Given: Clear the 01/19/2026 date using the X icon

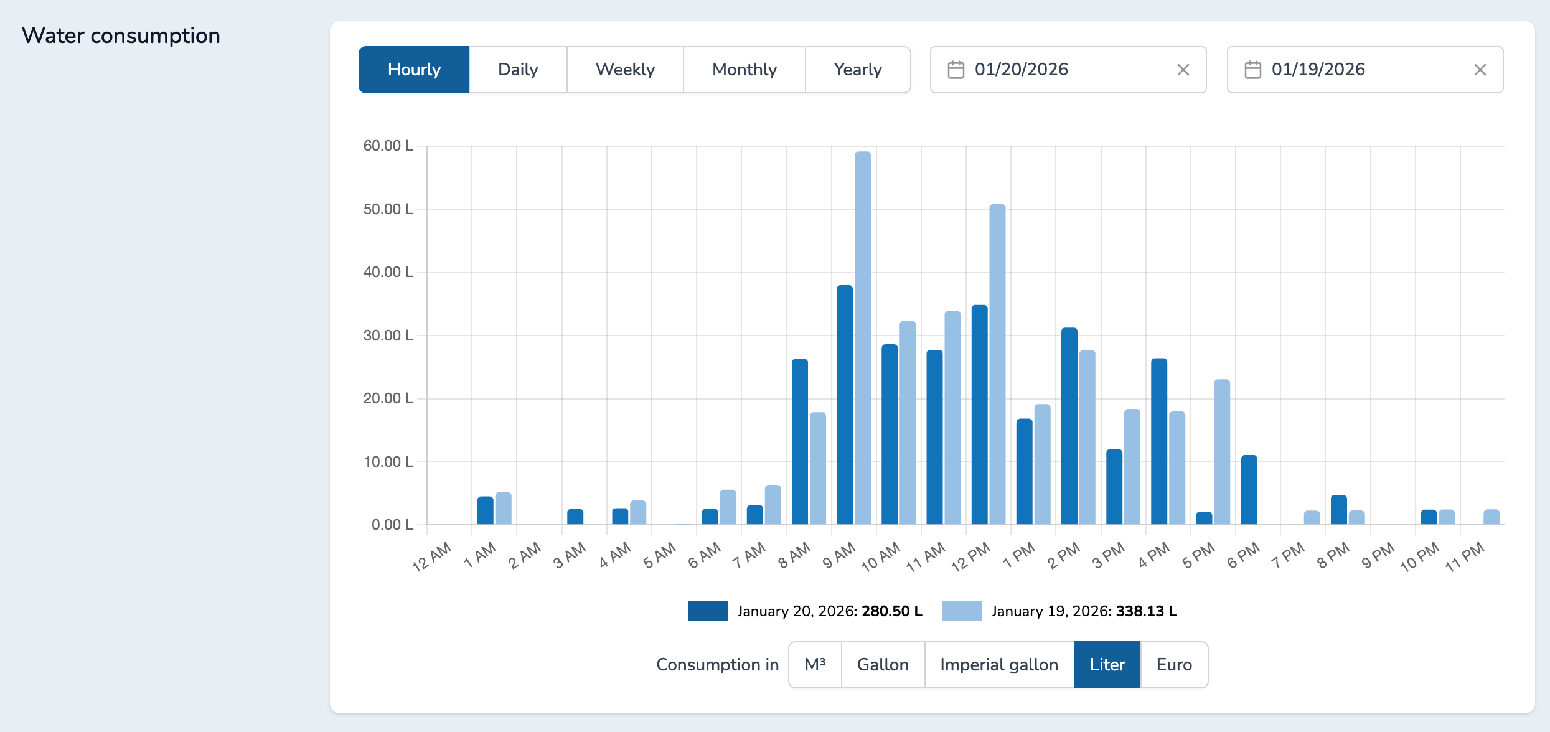Looking at the screenshot, I should coord(1480,69).
